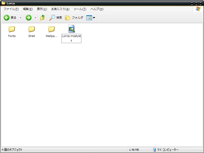
Task: Open the ファイル(F) menu
Action: coord(11,9)
